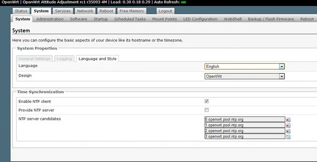Add a new NTP server after 3.openwrt.pool.ntp.org
The width and height of the screenshot is (317, 162).
click(288, 137)
